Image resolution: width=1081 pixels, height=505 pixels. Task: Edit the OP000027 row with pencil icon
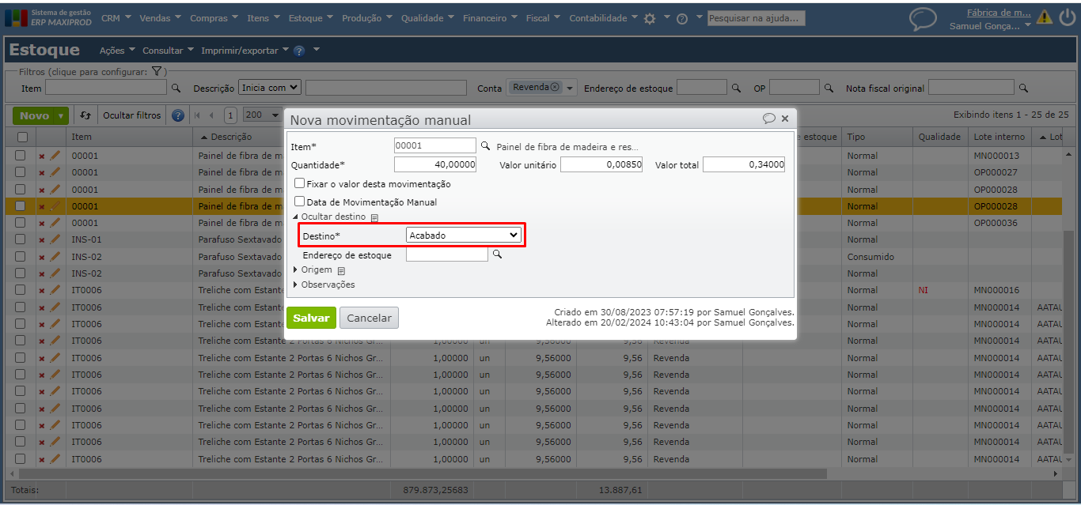coord(55,172)
